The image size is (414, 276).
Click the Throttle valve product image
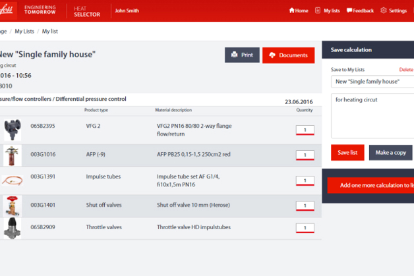tap(12, 229)
